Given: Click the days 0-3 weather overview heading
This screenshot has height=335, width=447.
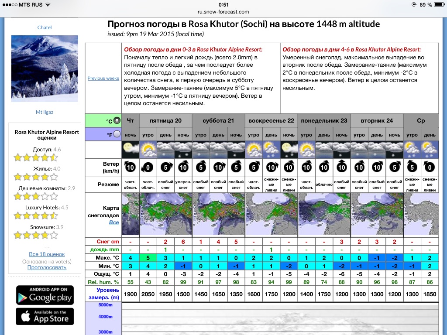Looking at the screenshot, I should point(193,49).
